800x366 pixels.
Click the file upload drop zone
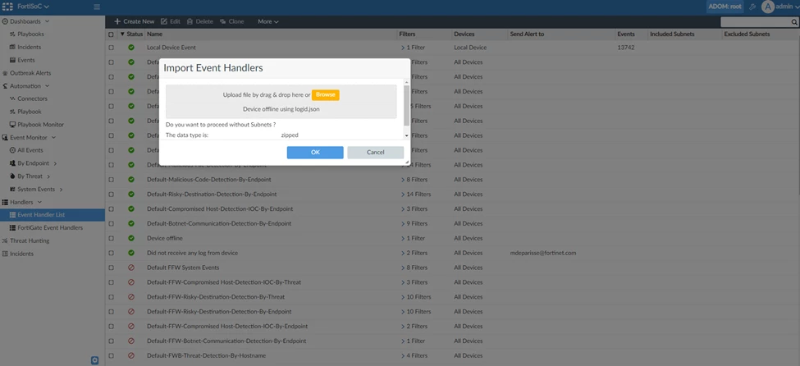[x=281, y=102]
